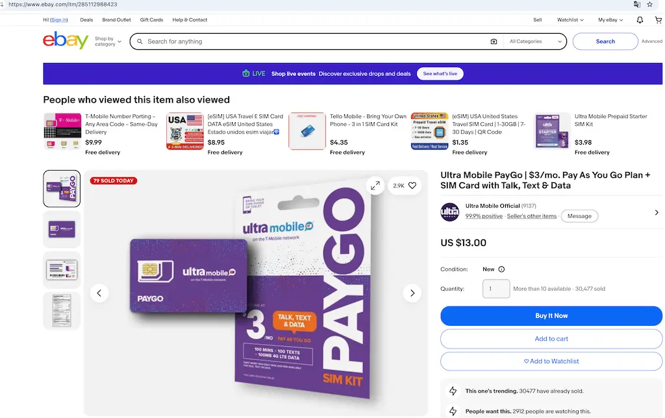This screenshot has width=665, height=418.
Task: Click the heart watch icon on image
Action: [412, 186]
